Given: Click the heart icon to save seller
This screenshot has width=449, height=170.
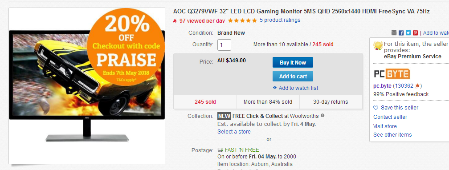Looking at the screenshot, I should (x=376, y=108).
